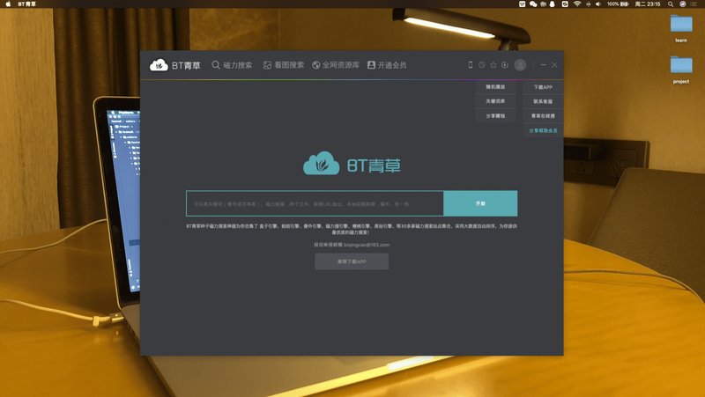The image size is (705, 397).
Task: Minimize the BT青草 window
Action: [x=543, y=64]
